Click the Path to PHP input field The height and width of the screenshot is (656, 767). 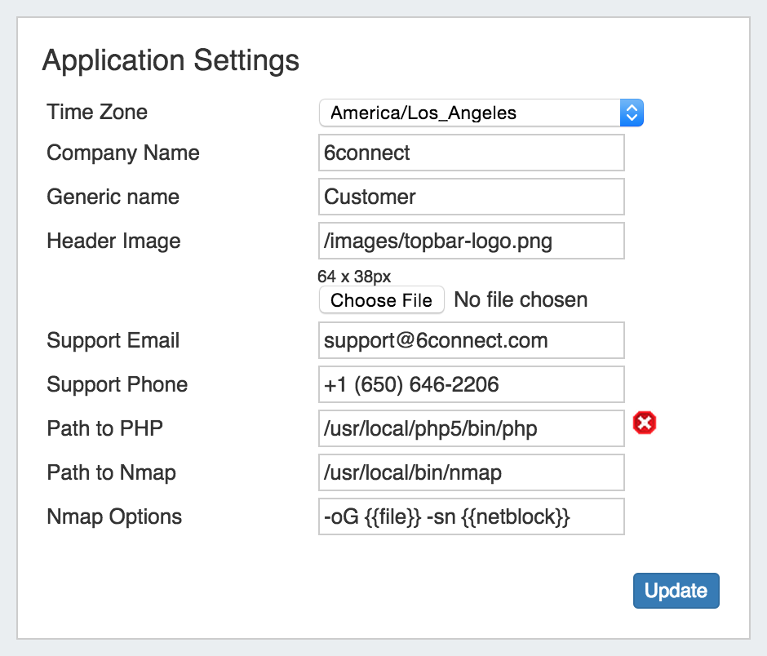click(x=471, y=428)
